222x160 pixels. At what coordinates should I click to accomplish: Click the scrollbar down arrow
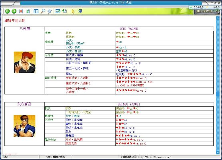coord(218,152)
